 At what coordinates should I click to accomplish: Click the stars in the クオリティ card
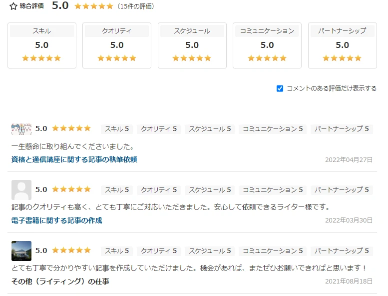[x=117, y=58]
